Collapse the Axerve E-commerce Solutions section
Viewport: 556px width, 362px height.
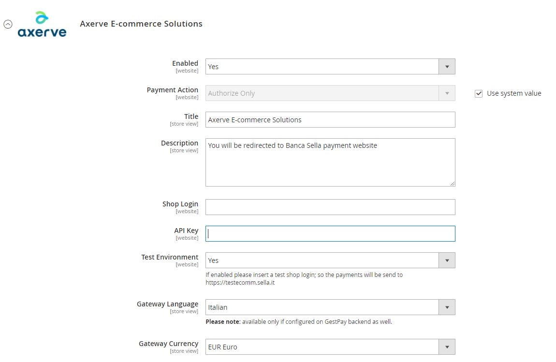click(x=8, y=24)
